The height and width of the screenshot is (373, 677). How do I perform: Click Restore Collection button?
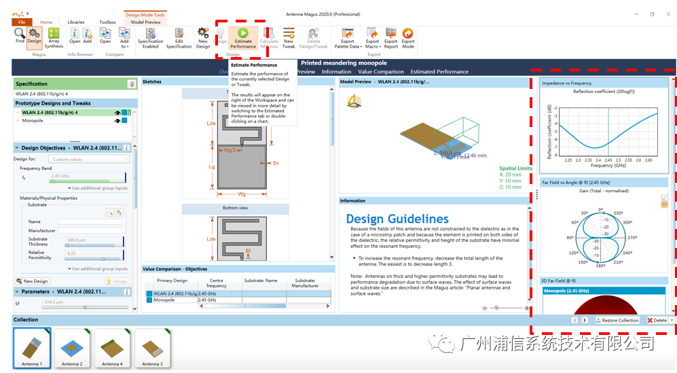(x=617, y=320)
